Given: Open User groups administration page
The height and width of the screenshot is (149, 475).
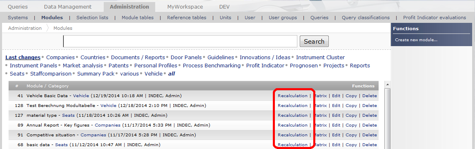Looking at the screenshot, I should pos(283,18).
